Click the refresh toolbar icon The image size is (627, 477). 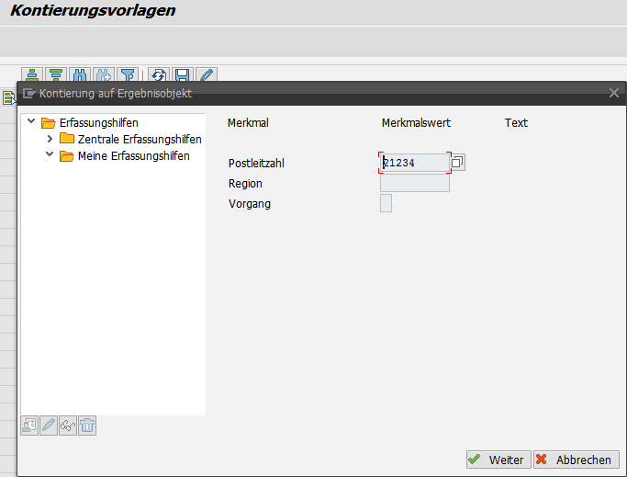159,75
